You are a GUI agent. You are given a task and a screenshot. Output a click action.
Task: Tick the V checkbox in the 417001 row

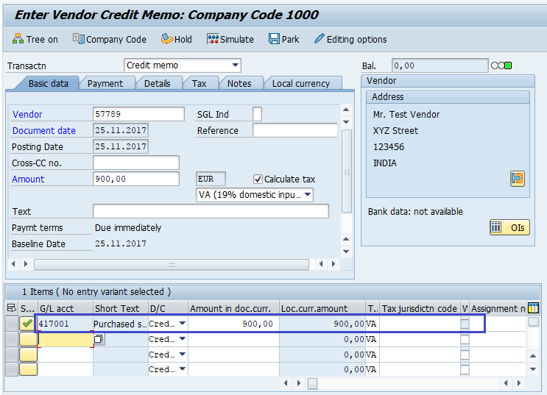(x=465, y=324)
